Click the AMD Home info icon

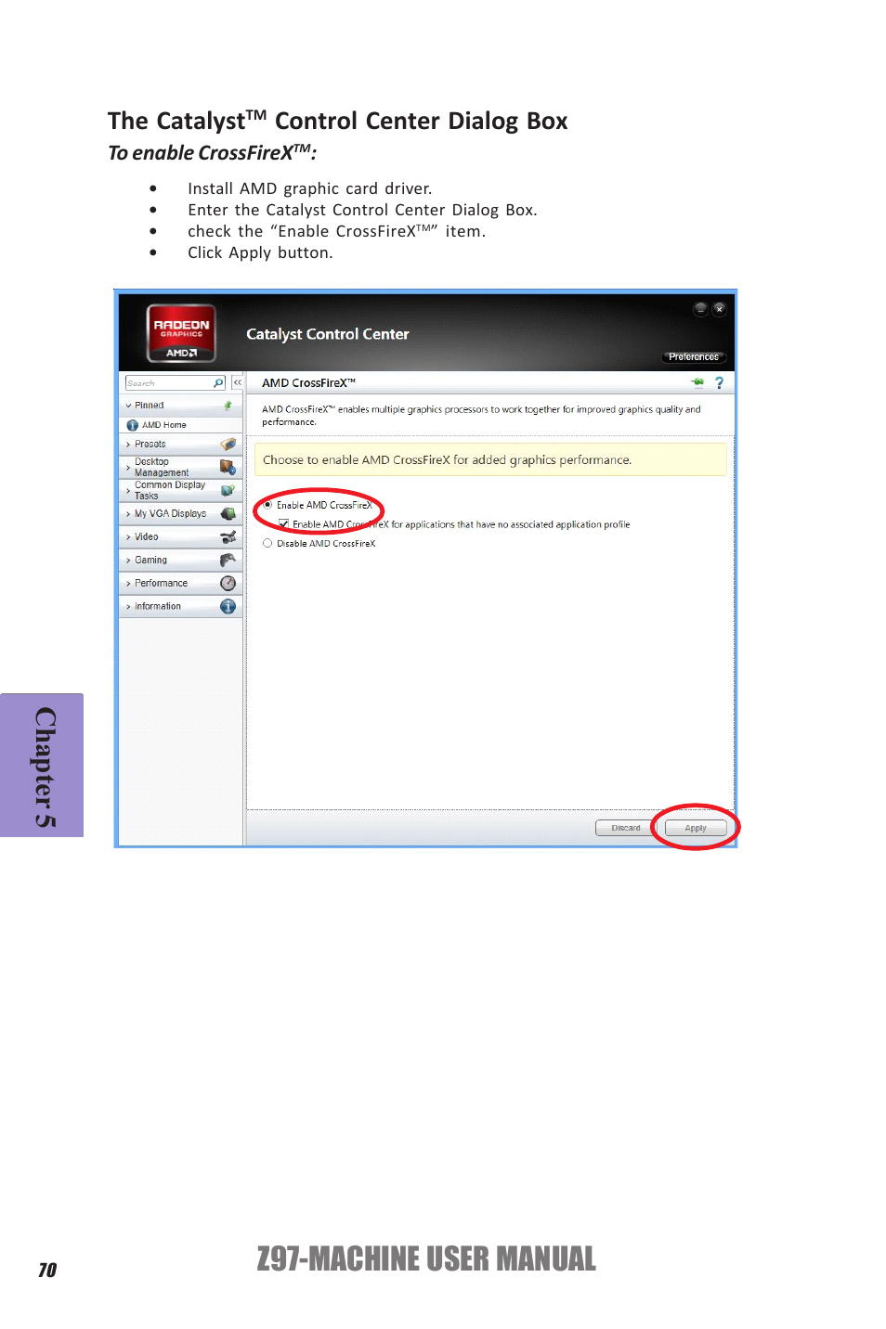tap(132, 425)
